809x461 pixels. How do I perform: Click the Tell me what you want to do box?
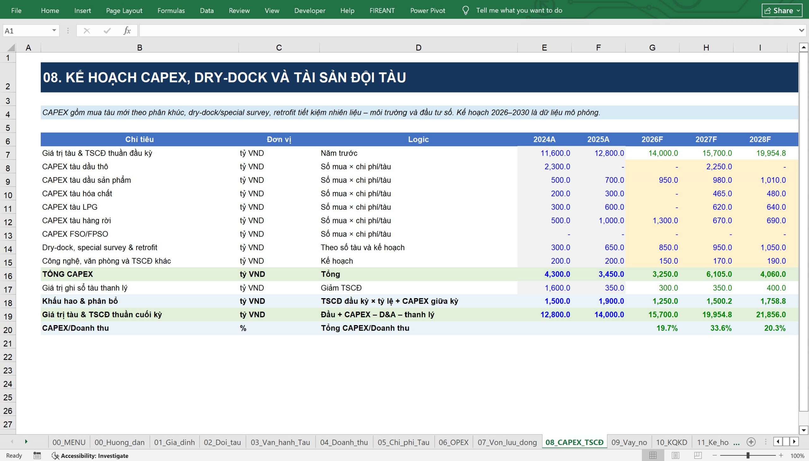519,10
